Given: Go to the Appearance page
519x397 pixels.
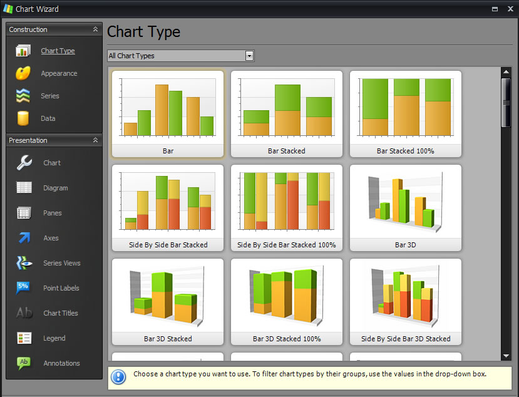Looking at the screenshot, I should [59, 73].
